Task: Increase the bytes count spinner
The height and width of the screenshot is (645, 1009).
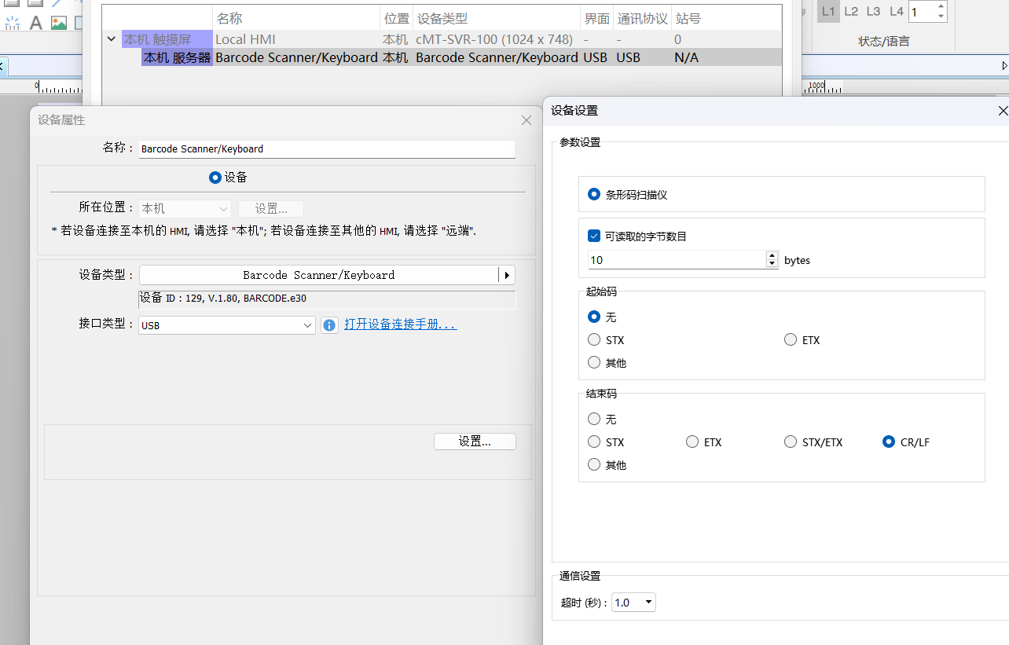Action: point(772,255)
